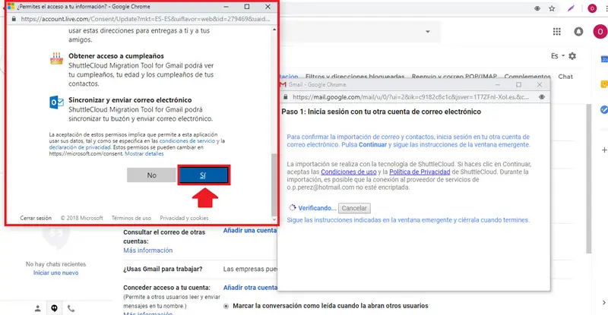Click the eye icon in Gmail popup address bar
Image resolution: width=608 pixels, height=315 pixels.
542,97
